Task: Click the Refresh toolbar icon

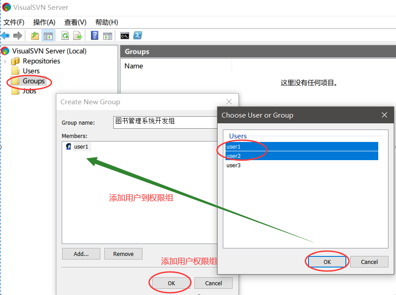Action: [65, 35]
